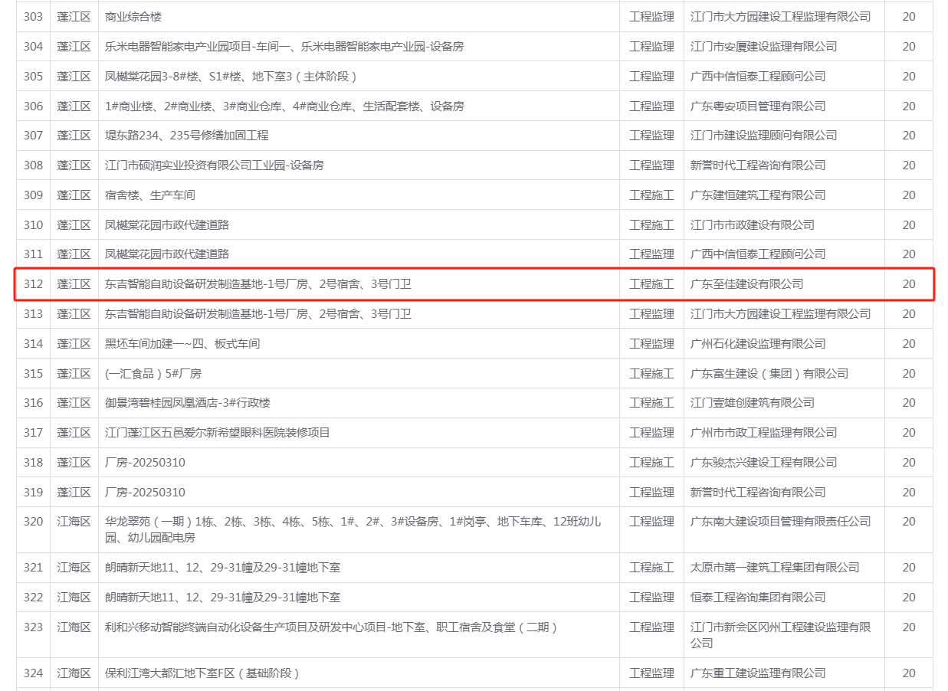Select project 江门市硕润实业投资有限公司工业园-设备房
948x691 pixels.
(215, 165)
